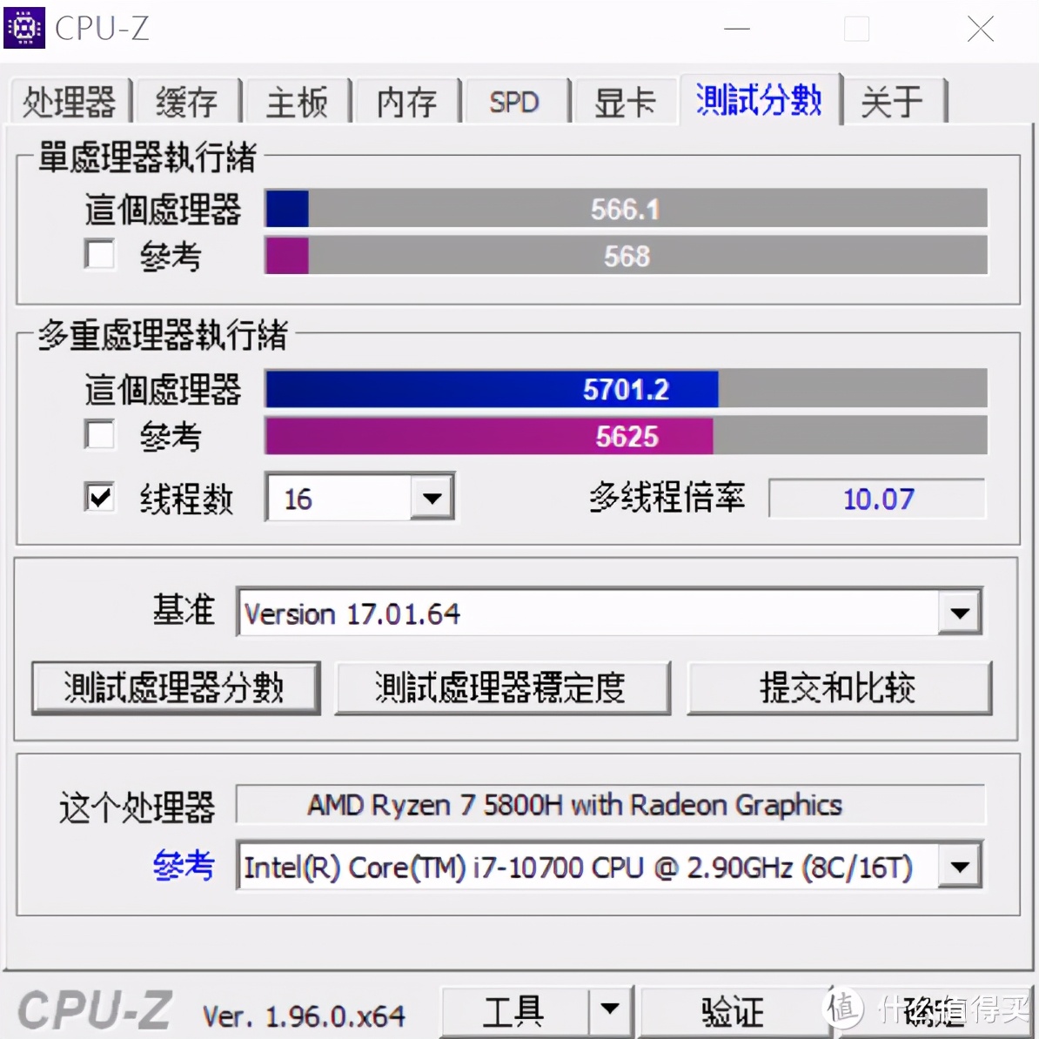Open the 显卡 graphics tab

[x=625, y=101]
